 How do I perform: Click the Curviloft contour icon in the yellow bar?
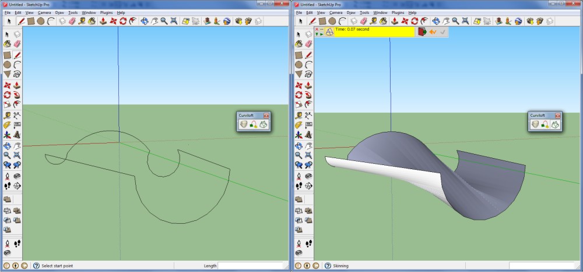click(x=329, y=31)
